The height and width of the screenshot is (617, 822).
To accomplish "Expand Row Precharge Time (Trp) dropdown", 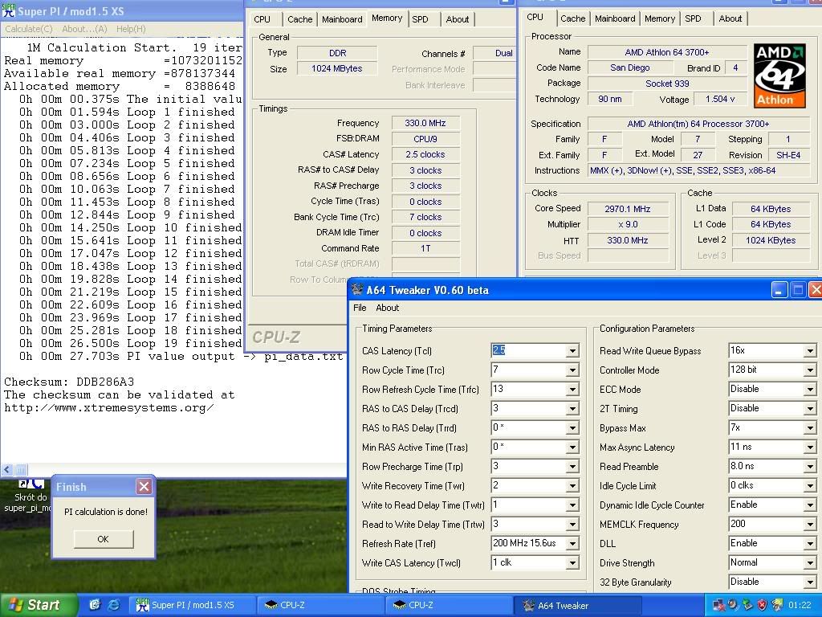I will (572, 467).
